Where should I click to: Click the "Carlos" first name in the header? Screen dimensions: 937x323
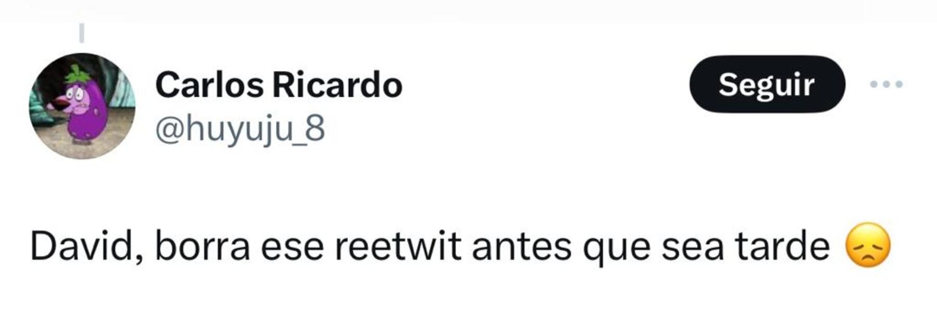(209, 85)
